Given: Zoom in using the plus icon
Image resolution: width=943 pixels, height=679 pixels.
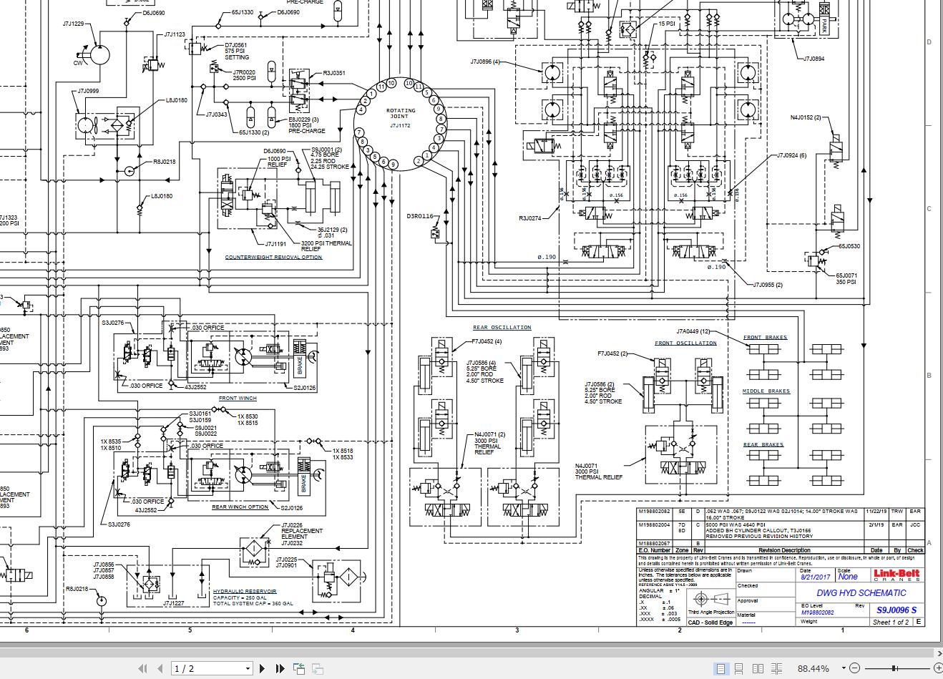Looking at the screenshot, I should pyautogui.click(x=939, y=668).
